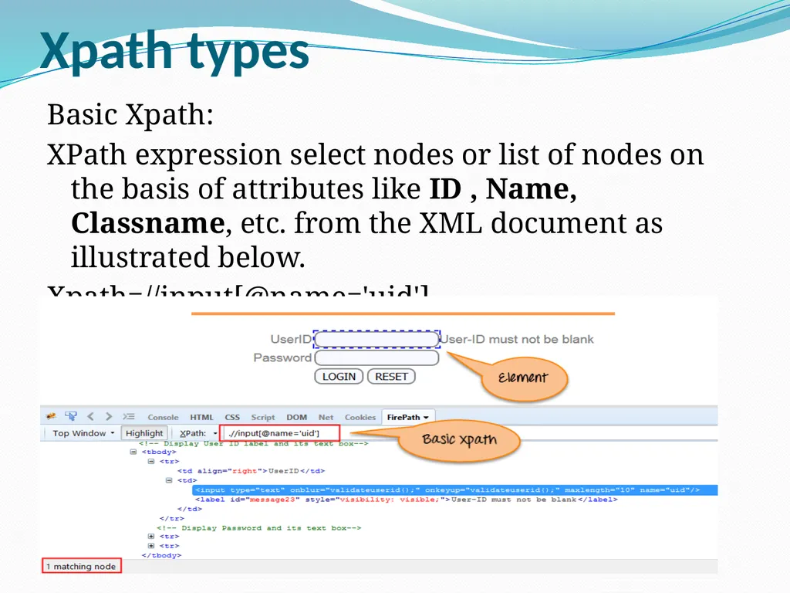Expand the <tr> right after the Password comment
Screen dimensions: 790x593
pos(151,536)
